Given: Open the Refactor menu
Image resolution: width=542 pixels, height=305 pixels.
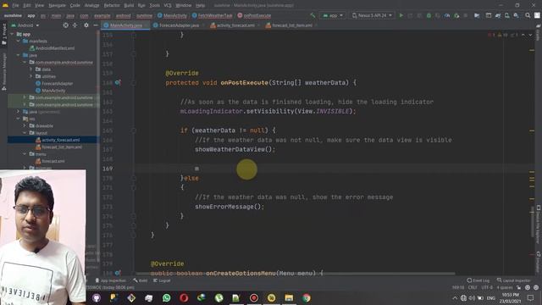Looking at the screenshot, I should click(x=112, y=5).
